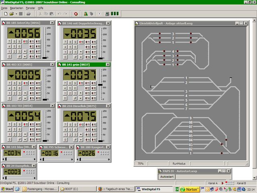The height and width of the screenshot is (193, 257).
Task: Click the copy toolbar icon
Action: (x=46, y=14)
